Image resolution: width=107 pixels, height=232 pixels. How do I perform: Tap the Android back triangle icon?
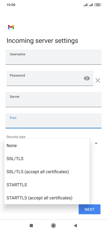pos(75,225)
